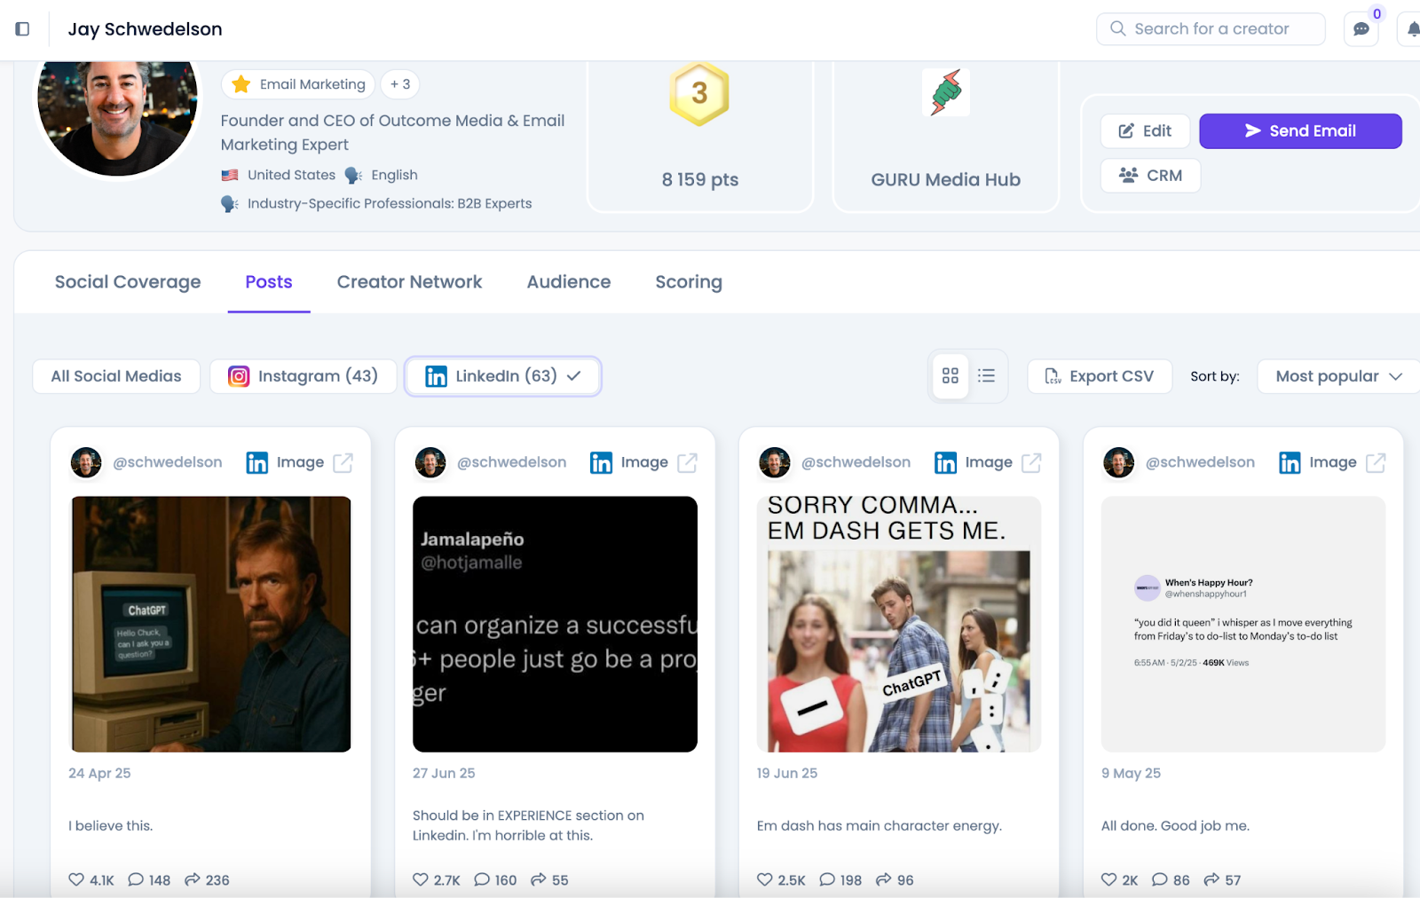Open the Jamalapeño tweet image
The height and width of the screenshot is (898, 1420).
click(555, 624)
